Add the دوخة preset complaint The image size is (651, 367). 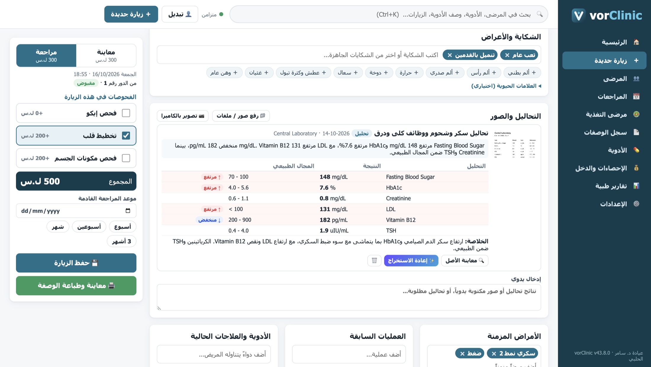(379, 72)
